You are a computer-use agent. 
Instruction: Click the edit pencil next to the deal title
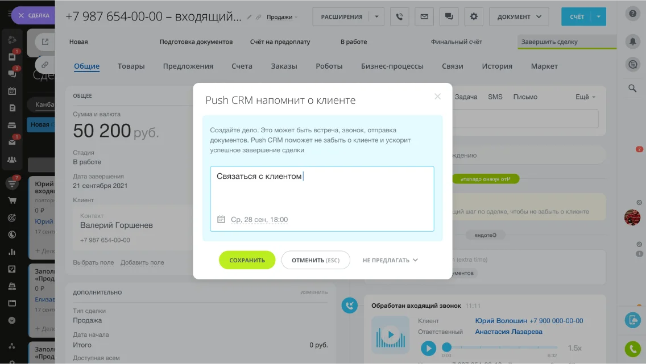point(249,16)
